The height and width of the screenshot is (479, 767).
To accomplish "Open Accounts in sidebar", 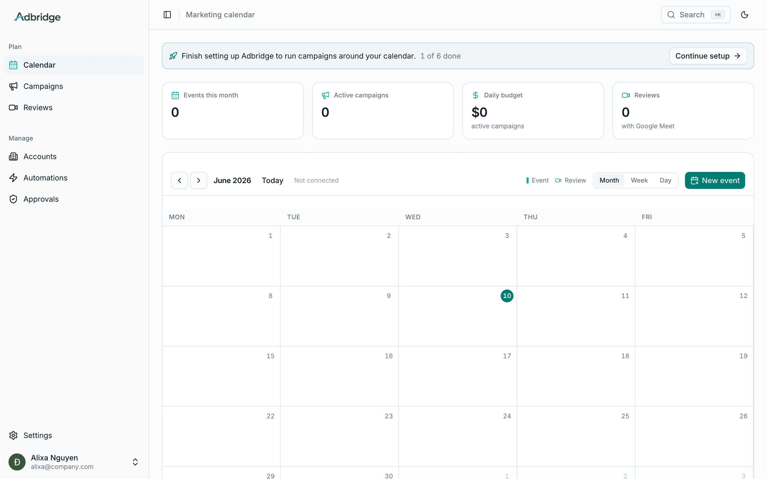I will [x=74, y=156].
